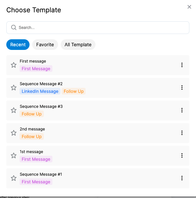The height and width of the screenshot is (198, 196).
Task: Close the Choose Template dialog
Action: click(189, 7)
